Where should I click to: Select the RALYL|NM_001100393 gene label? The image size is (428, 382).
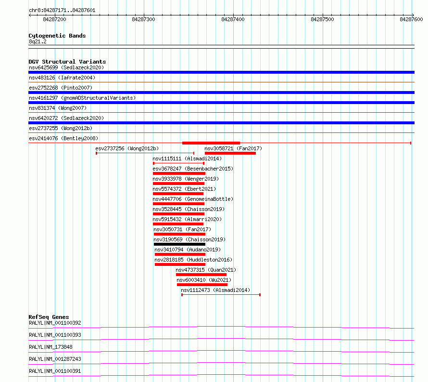point(55,335)
